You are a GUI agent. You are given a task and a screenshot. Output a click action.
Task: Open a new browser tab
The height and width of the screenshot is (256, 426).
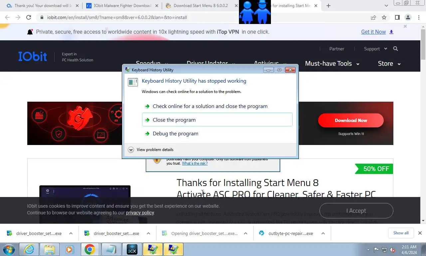(x=328, y=6)
